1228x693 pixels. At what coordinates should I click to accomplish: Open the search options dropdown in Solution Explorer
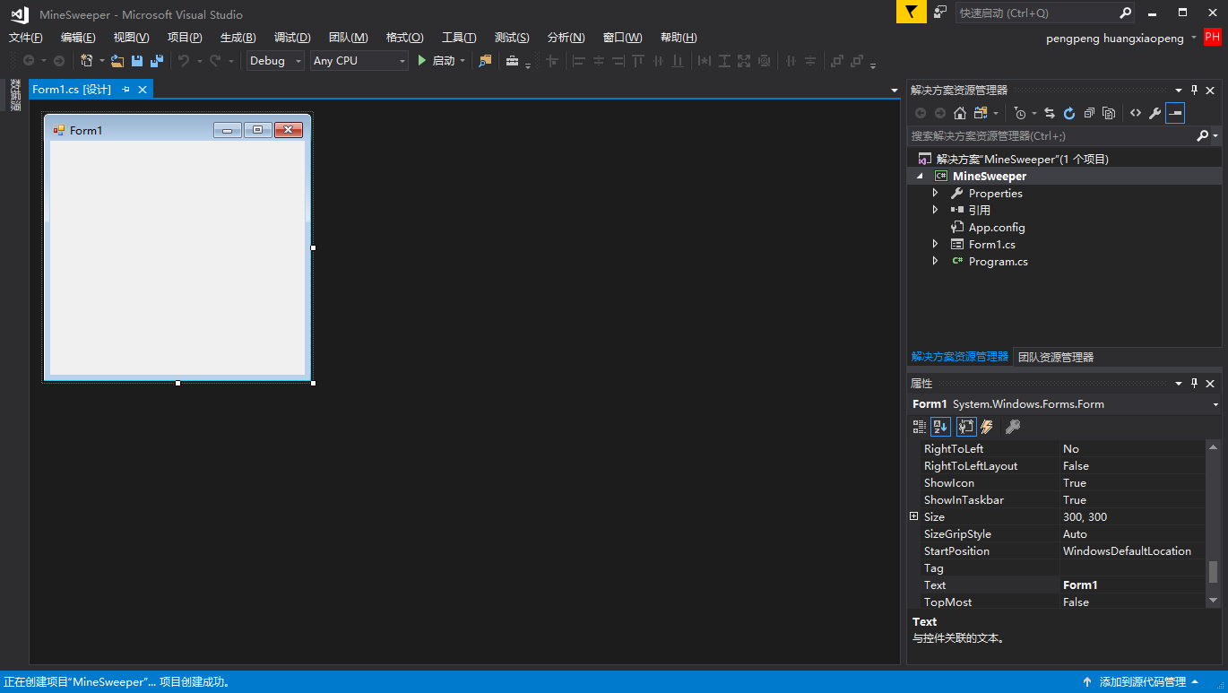click(1215, 136)
